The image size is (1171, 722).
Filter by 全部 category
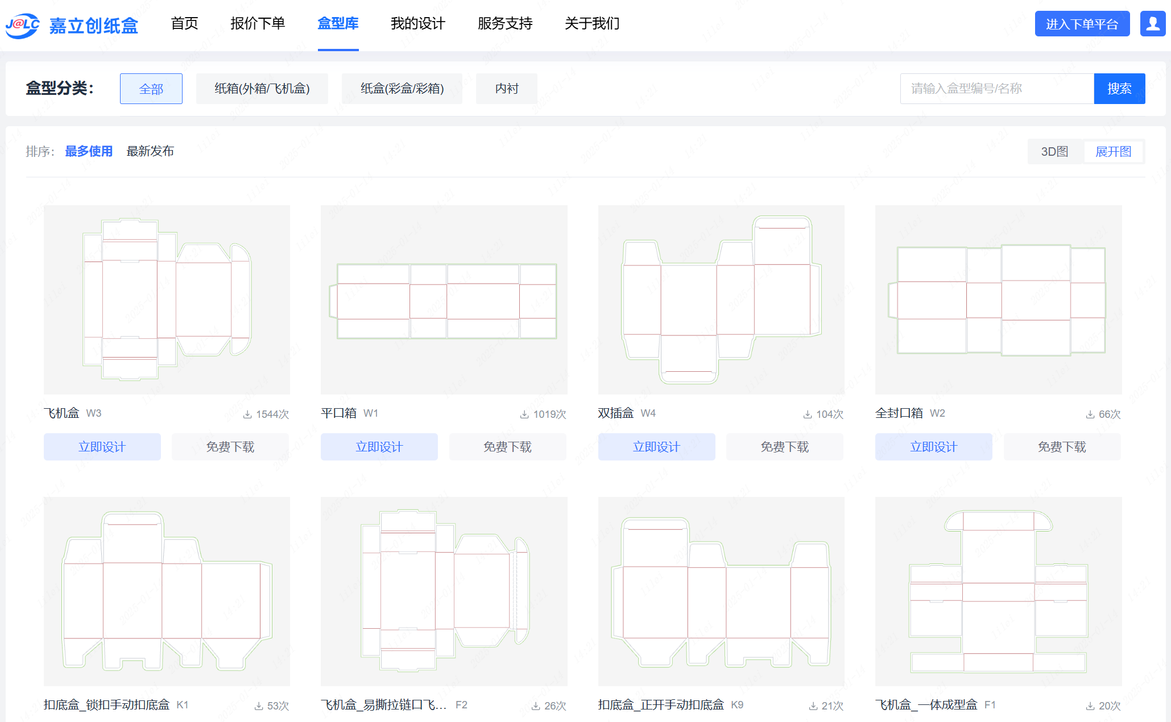(x=151, y=89)
